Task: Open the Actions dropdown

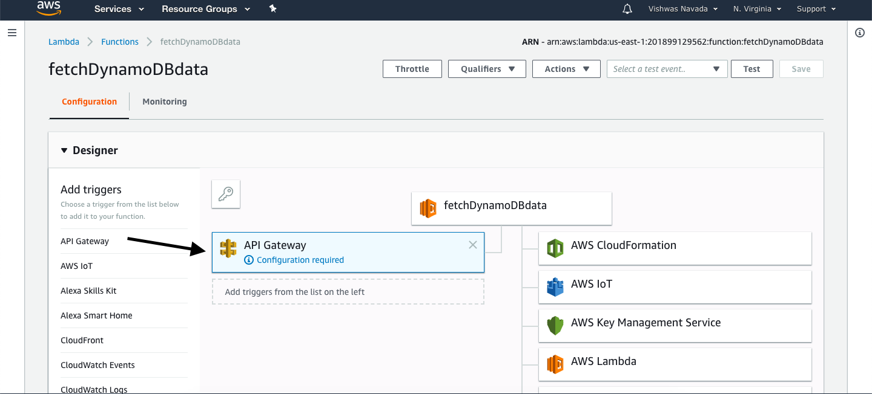Action: click(x=566, y=69)
